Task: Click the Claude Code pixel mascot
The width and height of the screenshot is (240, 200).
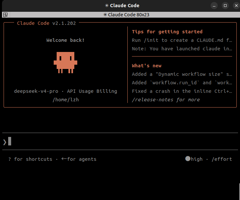Action: [65, 62]
